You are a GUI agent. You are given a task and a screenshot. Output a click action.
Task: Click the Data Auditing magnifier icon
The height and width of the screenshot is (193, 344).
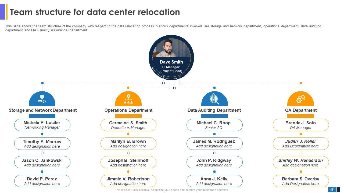[214, 99]
